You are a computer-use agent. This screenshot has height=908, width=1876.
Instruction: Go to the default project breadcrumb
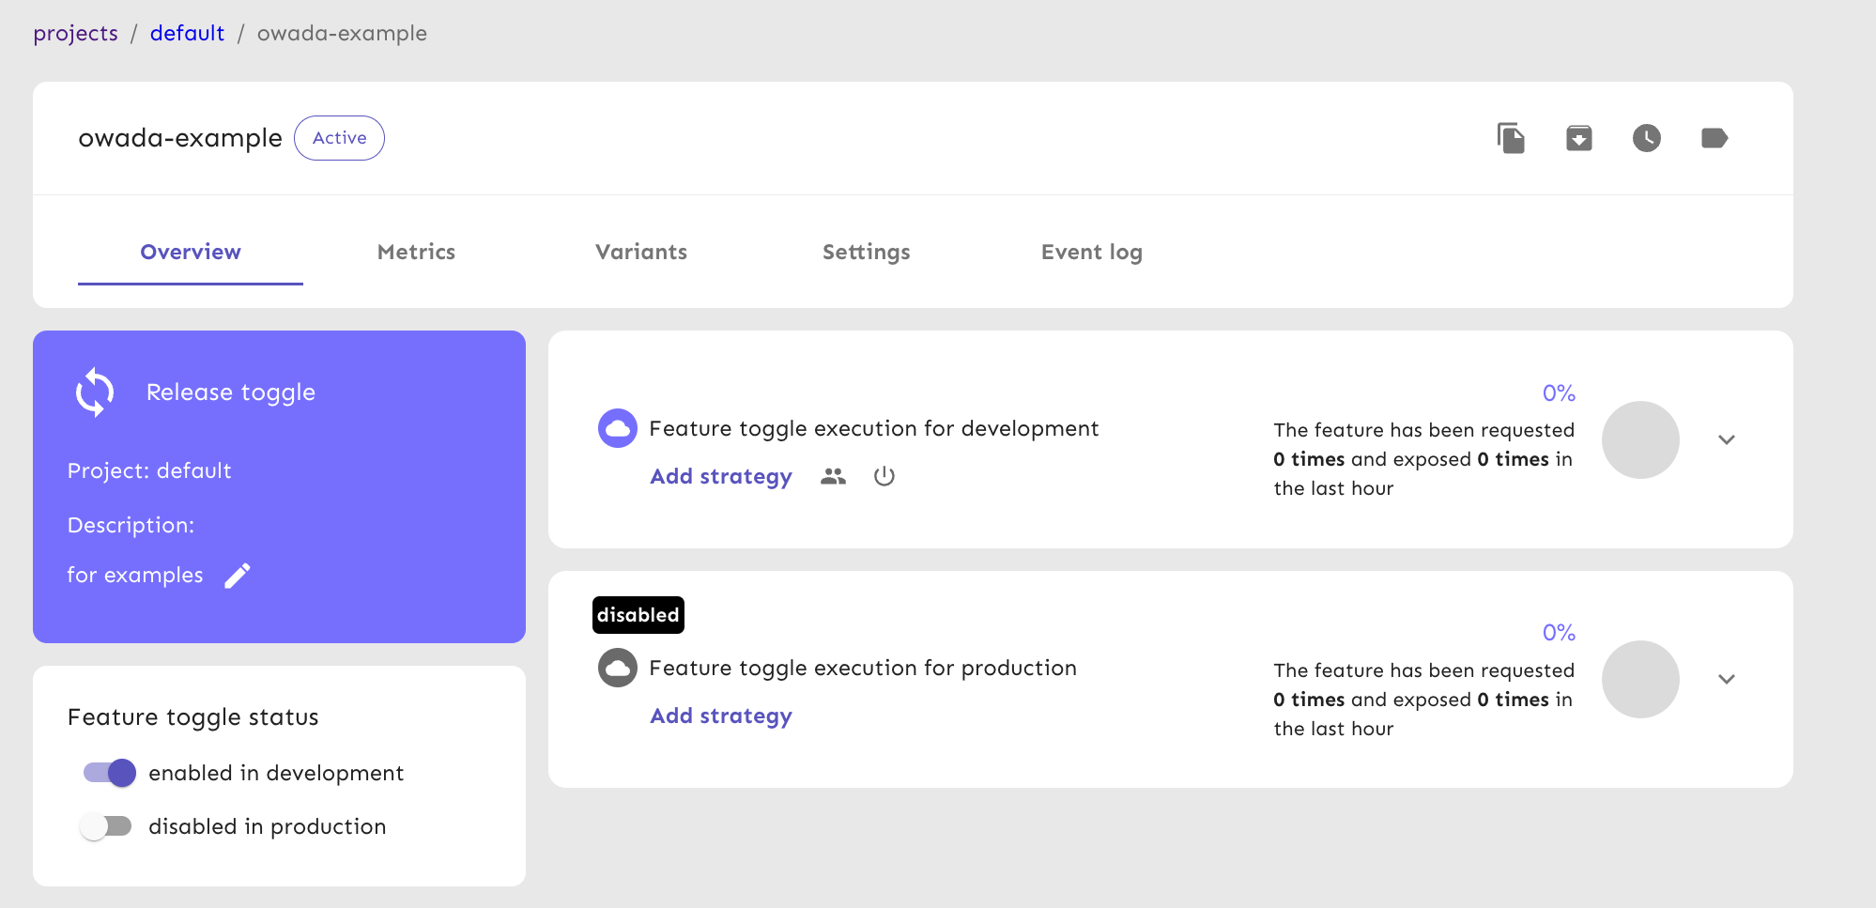(x=187, y=34)
